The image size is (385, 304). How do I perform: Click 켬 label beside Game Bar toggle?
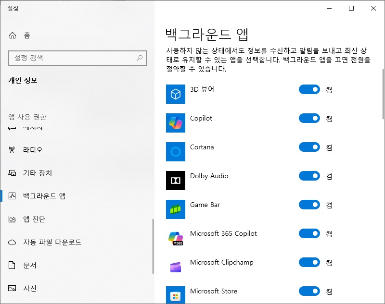pos(329,205)
